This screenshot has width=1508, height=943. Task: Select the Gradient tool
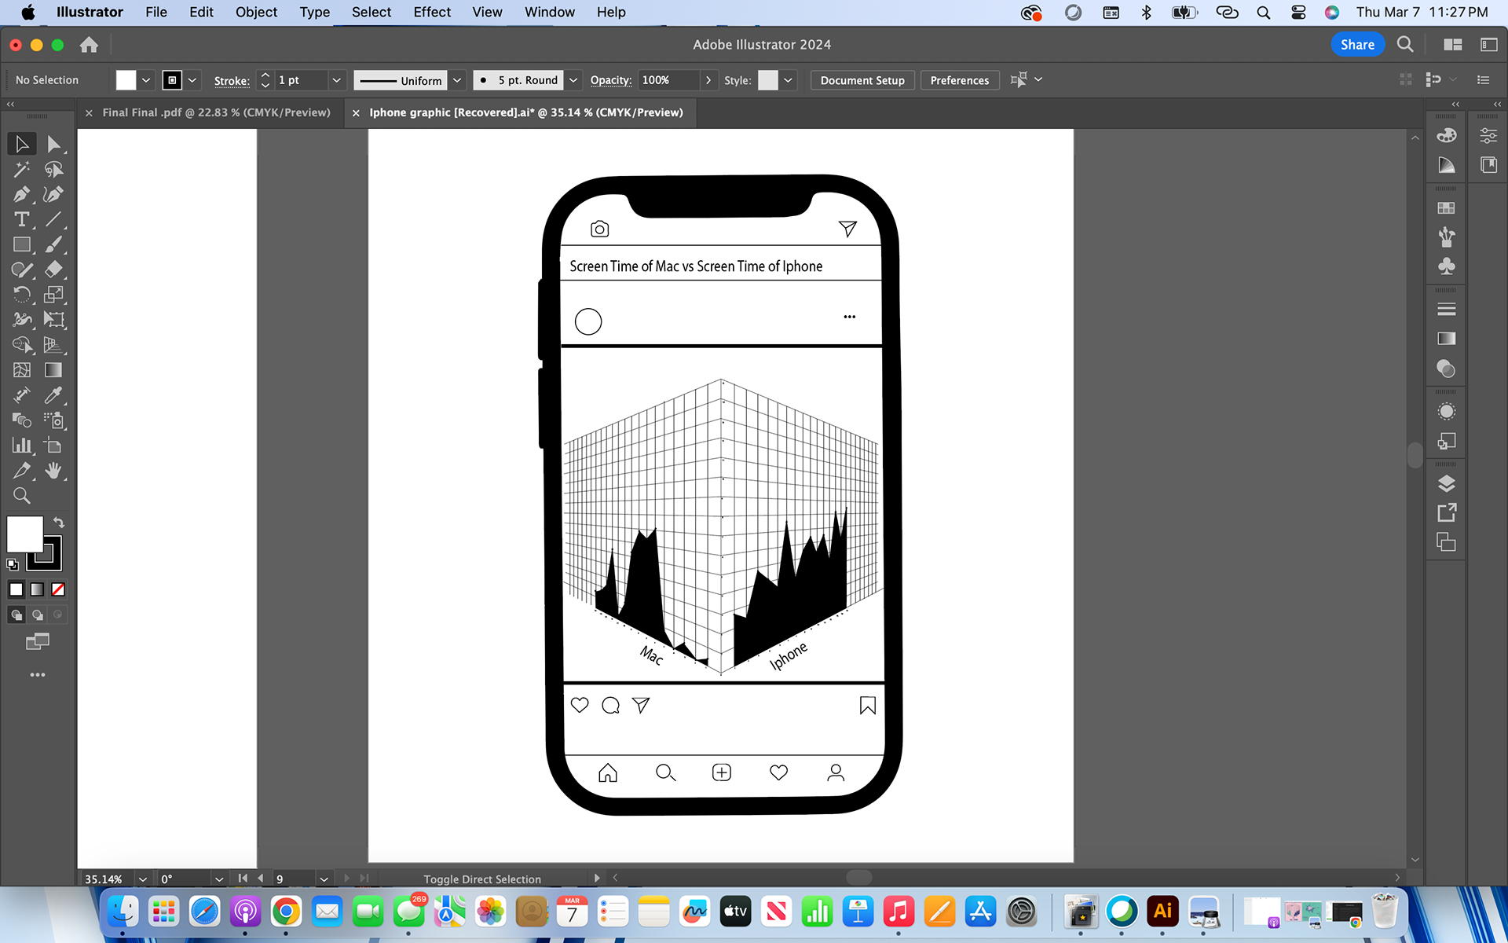click(53, 370)
